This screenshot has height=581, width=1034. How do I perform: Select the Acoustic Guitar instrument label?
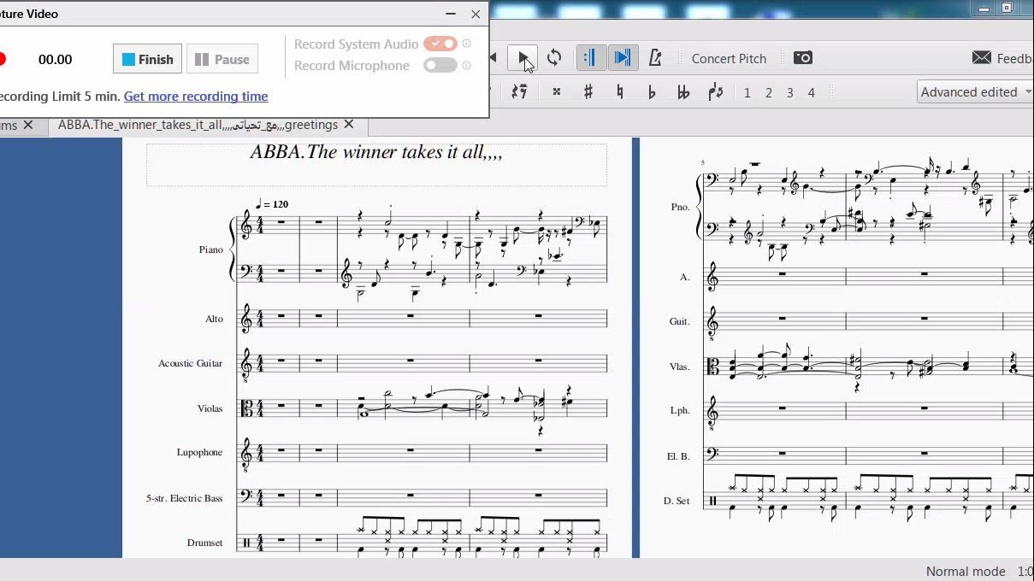click(190, 363)
